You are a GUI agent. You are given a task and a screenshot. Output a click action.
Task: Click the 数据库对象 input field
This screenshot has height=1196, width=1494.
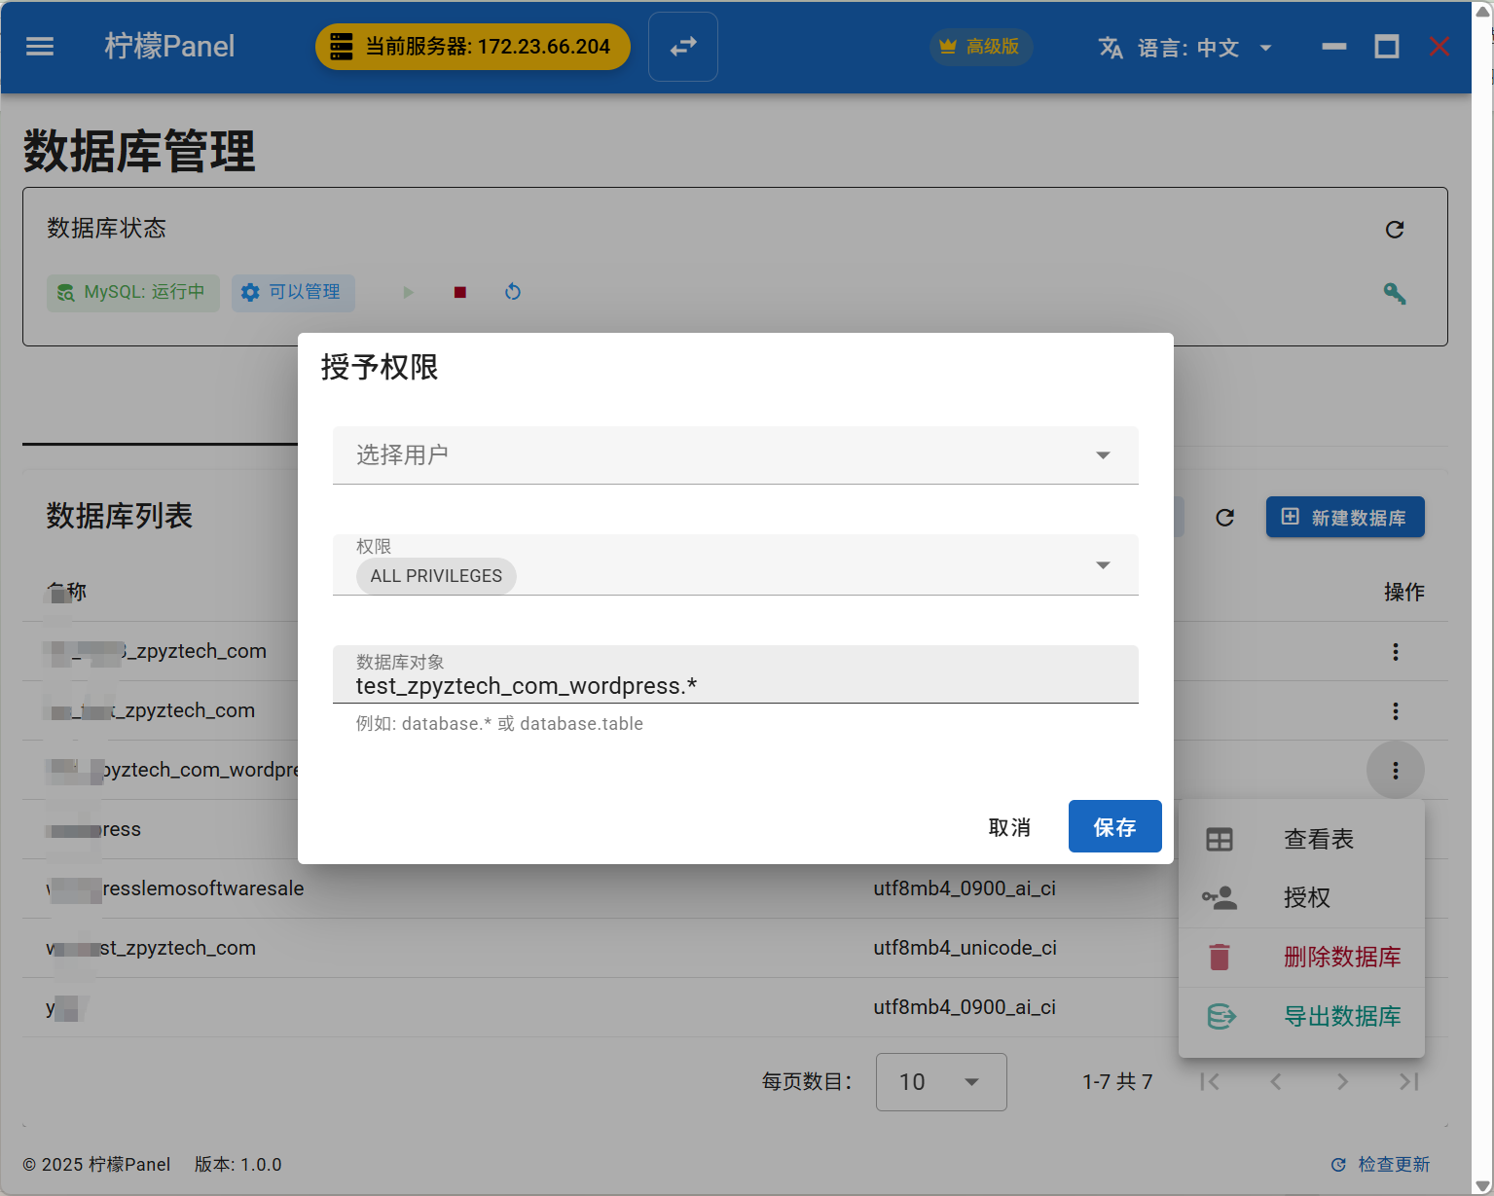[735, 685]
